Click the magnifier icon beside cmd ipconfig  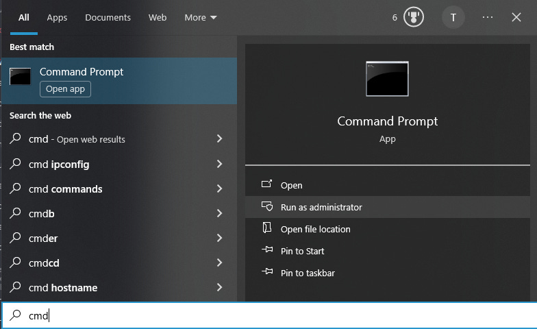pyautogui.click(x=15, y=164)
